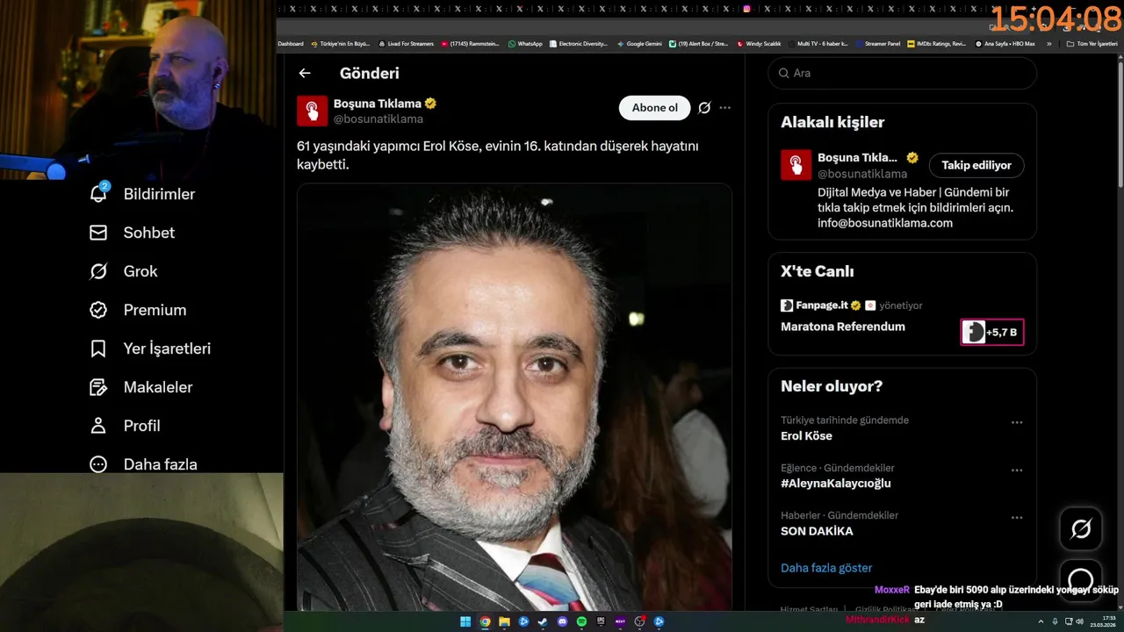Open Spotify from the taskbar
Viewport: 1124px width, 632px height.
pos(581,621)
